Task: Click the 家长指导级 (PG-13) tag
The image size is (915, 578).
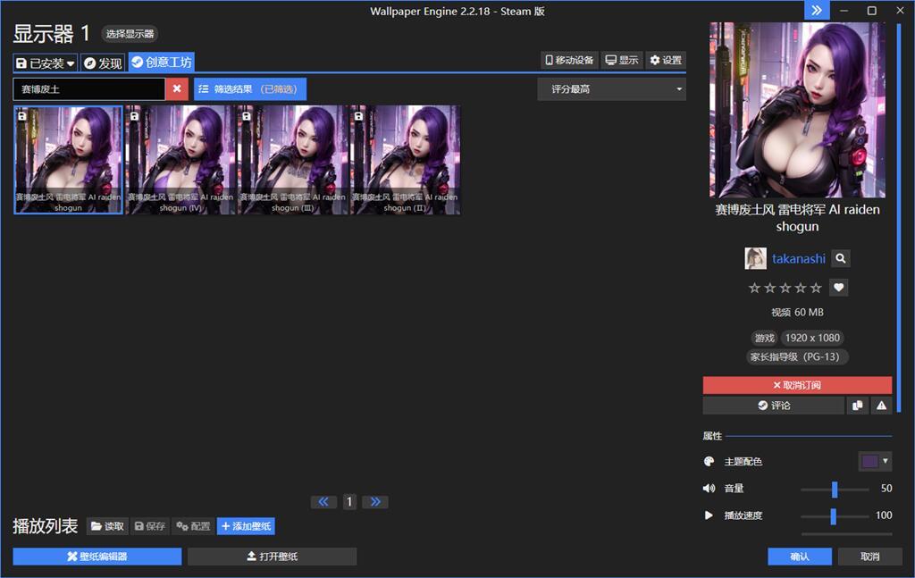Action: [x=797, y=357]
